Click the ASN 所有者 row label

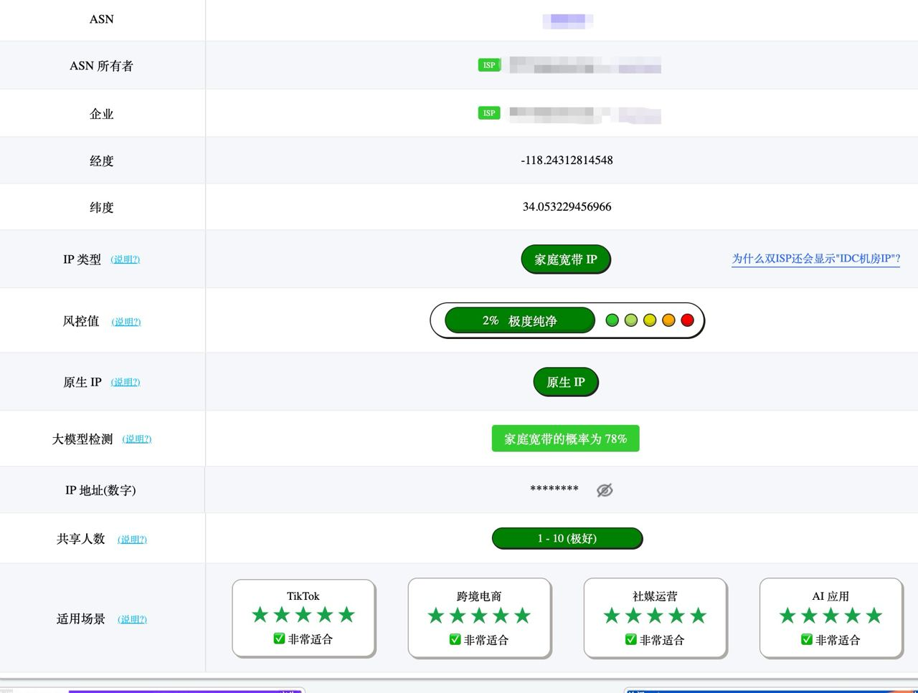(101, 66)
